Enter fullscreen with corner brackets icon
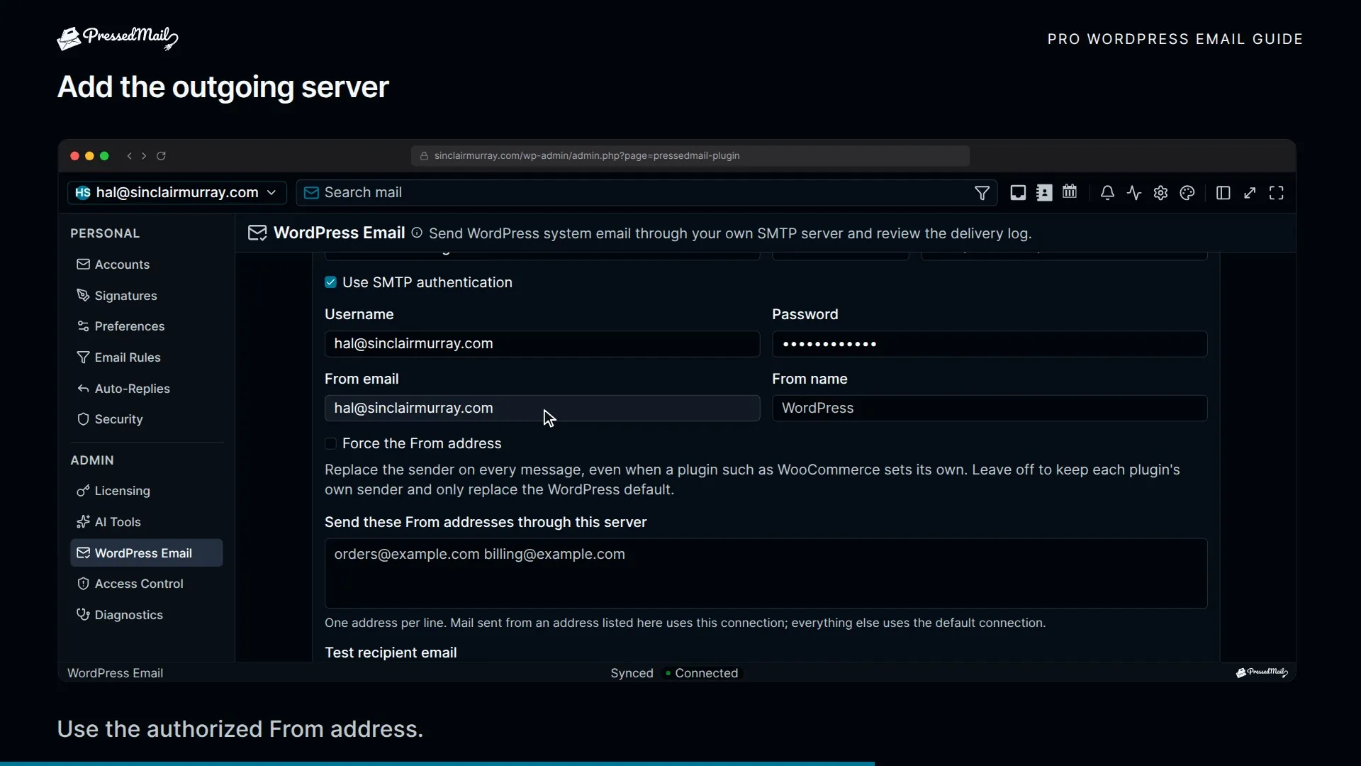 point(1277,193)
